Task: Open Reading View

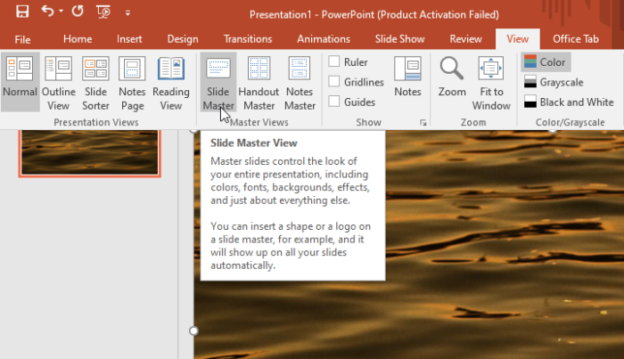Action: click(x=171, y=82)
